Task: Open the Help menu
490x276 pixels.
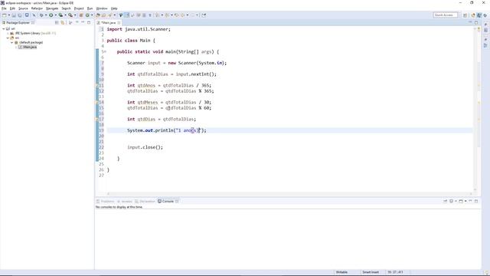Action: click(114, 8)
